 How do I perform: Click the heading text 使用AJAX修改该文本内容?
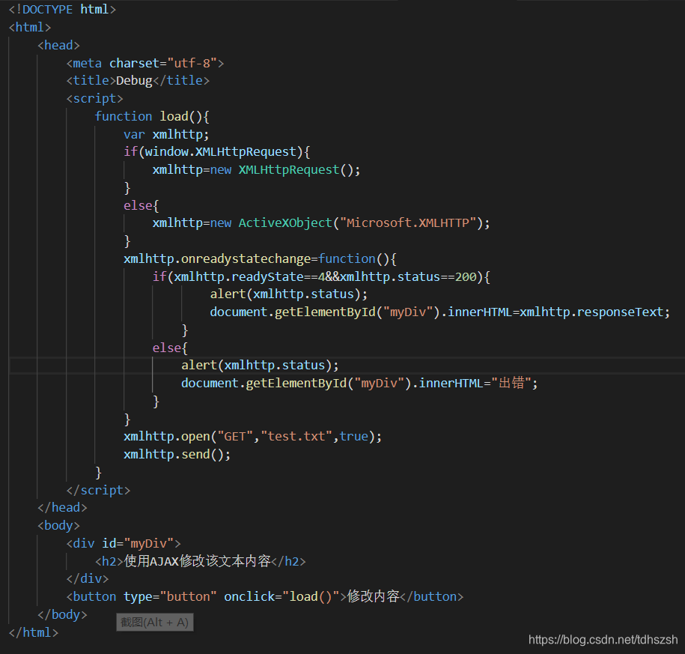[197, 561]
